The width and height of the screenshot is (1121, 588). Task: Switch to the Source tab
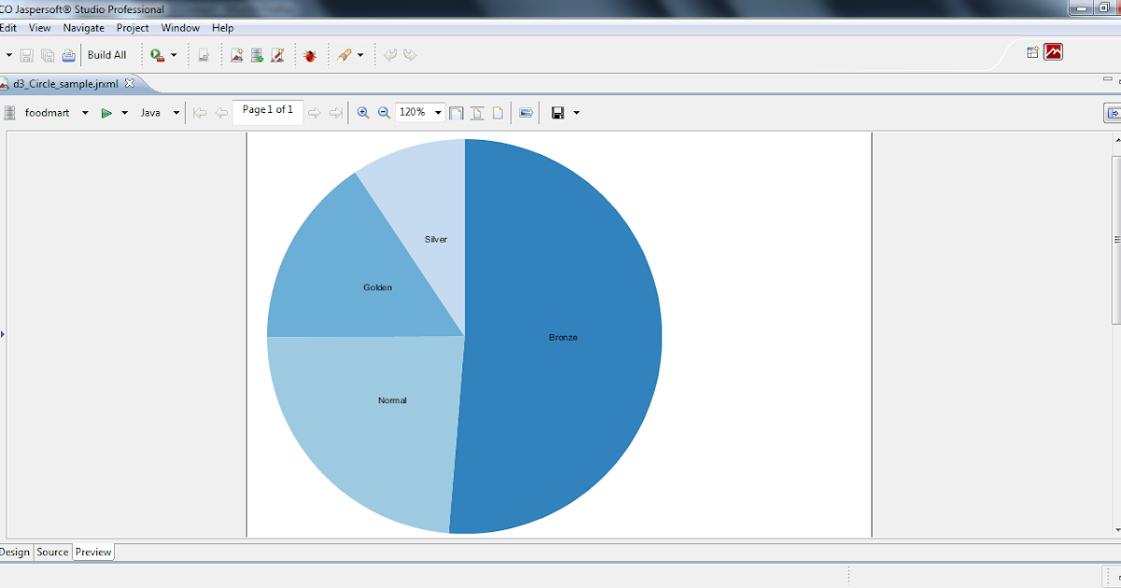click(52, 552)
